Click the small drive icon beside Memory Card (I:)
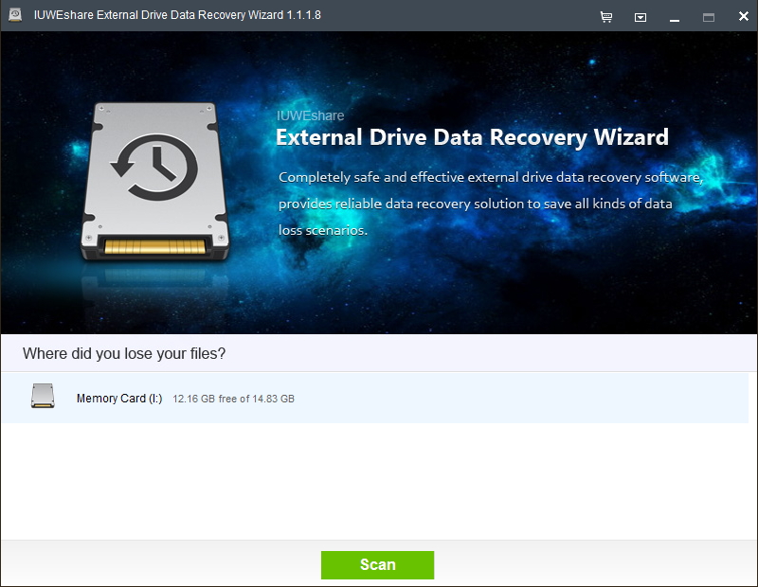This screenshot has width=758, height=587. [44, 396]
